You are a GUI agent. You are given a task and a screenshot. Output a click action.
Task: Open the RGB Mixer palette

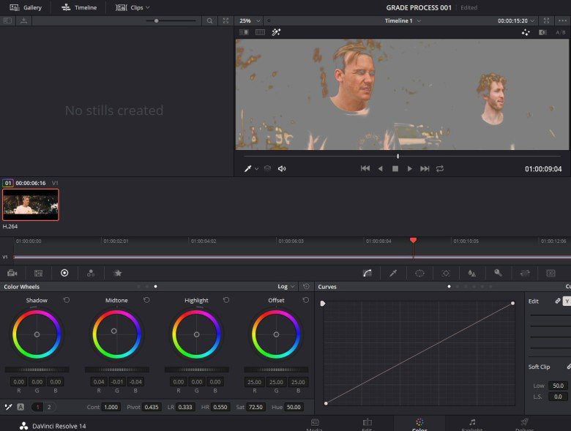point(91,273)
